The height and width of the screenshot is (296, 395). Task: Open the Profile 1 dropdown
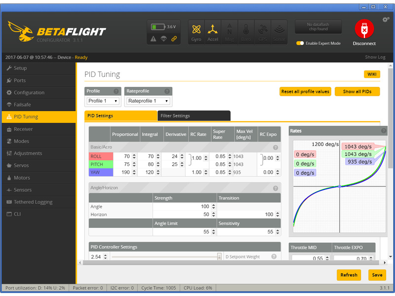point(103,101)
